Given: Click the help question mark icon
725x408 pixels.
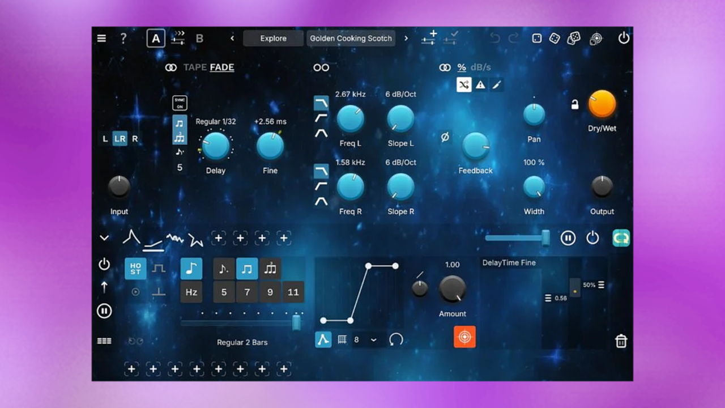Looking at the screenshot, I should (x=123, y=38).
